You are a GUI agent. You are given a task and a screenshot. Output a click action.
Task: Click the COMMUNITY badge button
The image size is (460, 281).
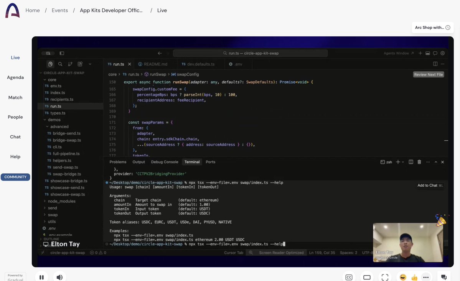pyautogui.click(x=15, y=177)
